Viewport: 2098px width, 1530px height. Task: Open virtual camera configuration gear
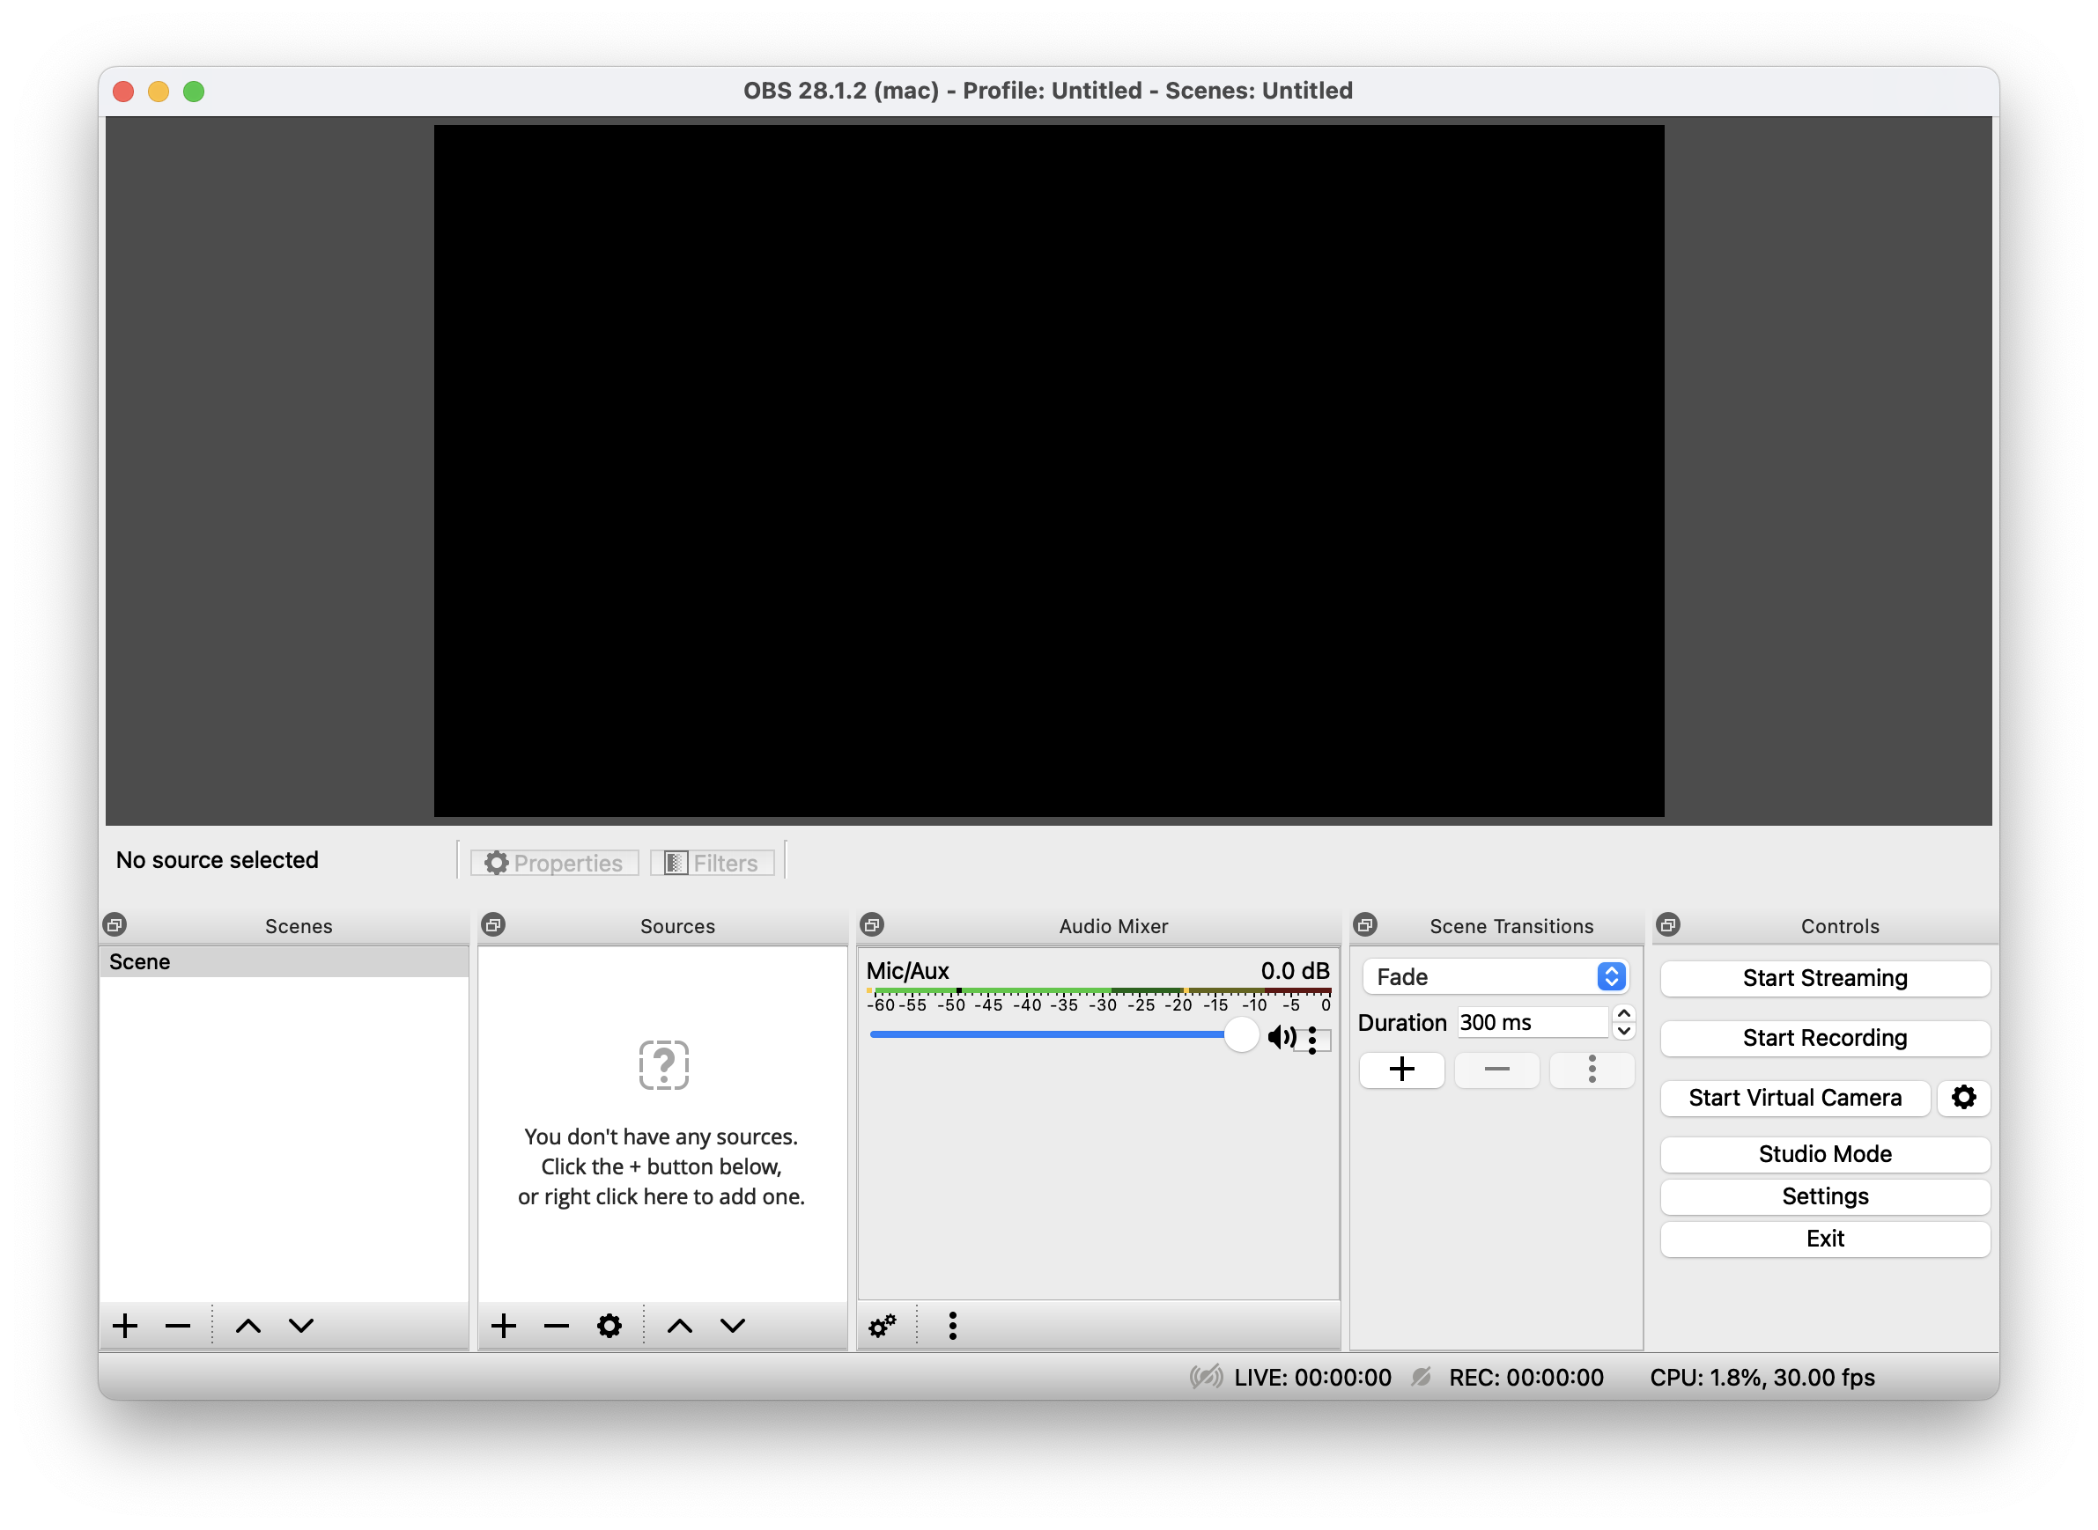[1964, 1098]
